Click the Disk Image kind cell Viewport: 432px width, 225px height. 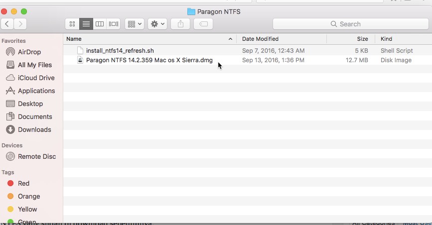click(396, 60)
